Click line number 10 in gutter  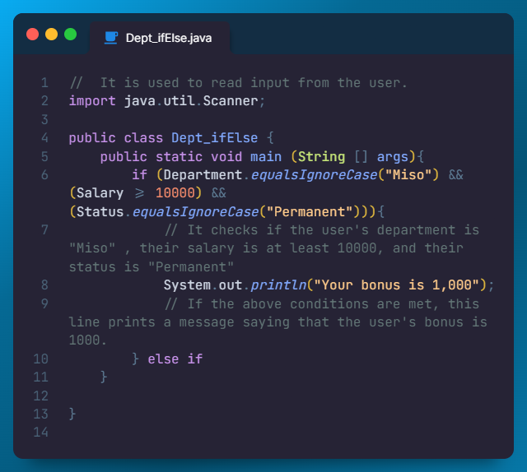tap(40, 359)
